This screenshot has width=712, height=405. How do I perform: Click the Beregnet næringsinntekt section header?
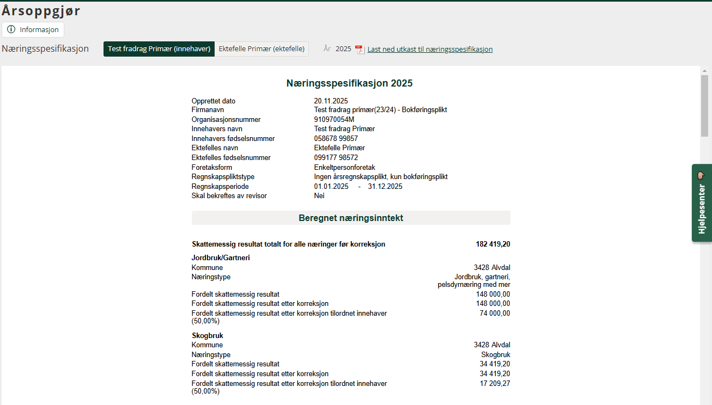click(351, 218)
